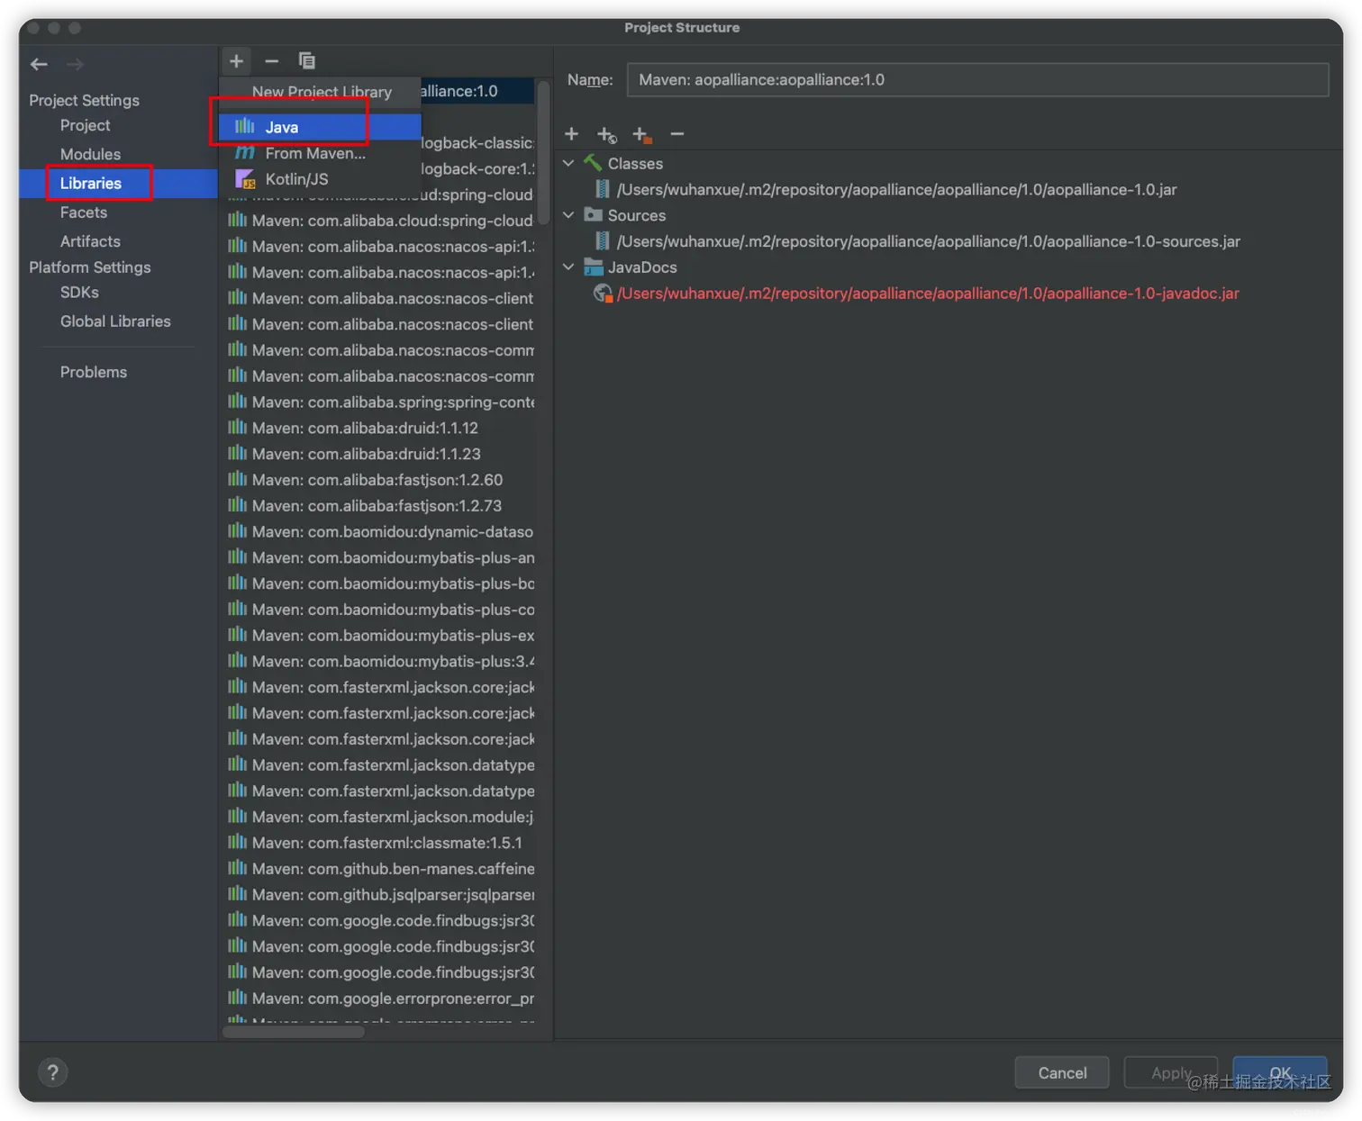Image resolution: width=1362 pixels, height=1121 pixels.
Task: Click the add excluded root icon
Action: [x=641, y=135]
